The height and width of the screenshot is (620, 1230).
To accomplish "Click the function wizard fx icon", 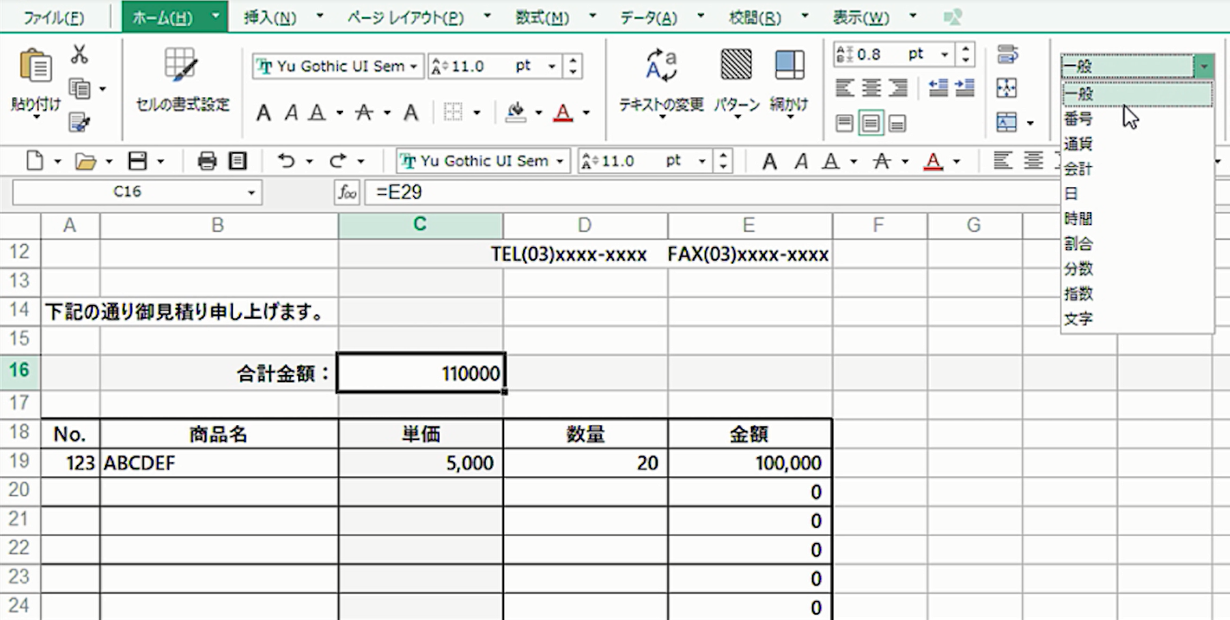I will click(347, 192).
